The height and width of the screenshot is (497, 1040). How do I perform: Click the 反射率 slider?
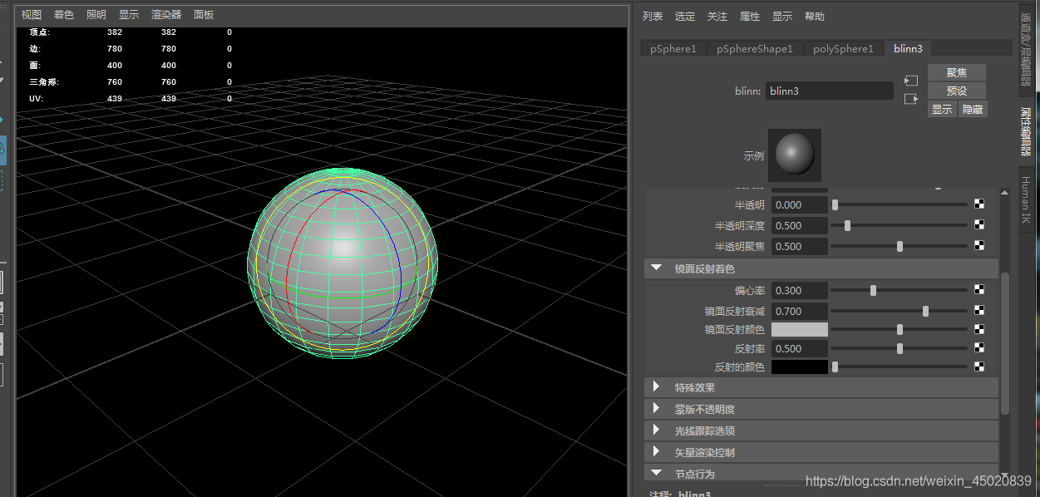click(900, 348)
